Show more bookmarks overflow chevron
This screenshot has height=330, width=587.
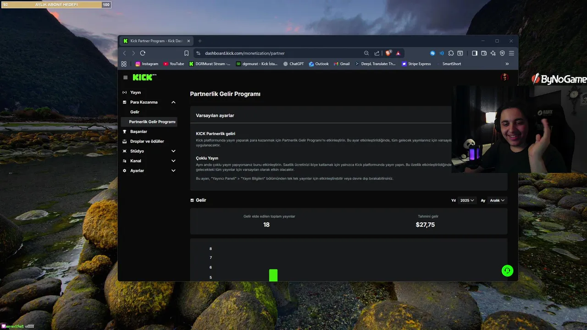coord(507,64)
